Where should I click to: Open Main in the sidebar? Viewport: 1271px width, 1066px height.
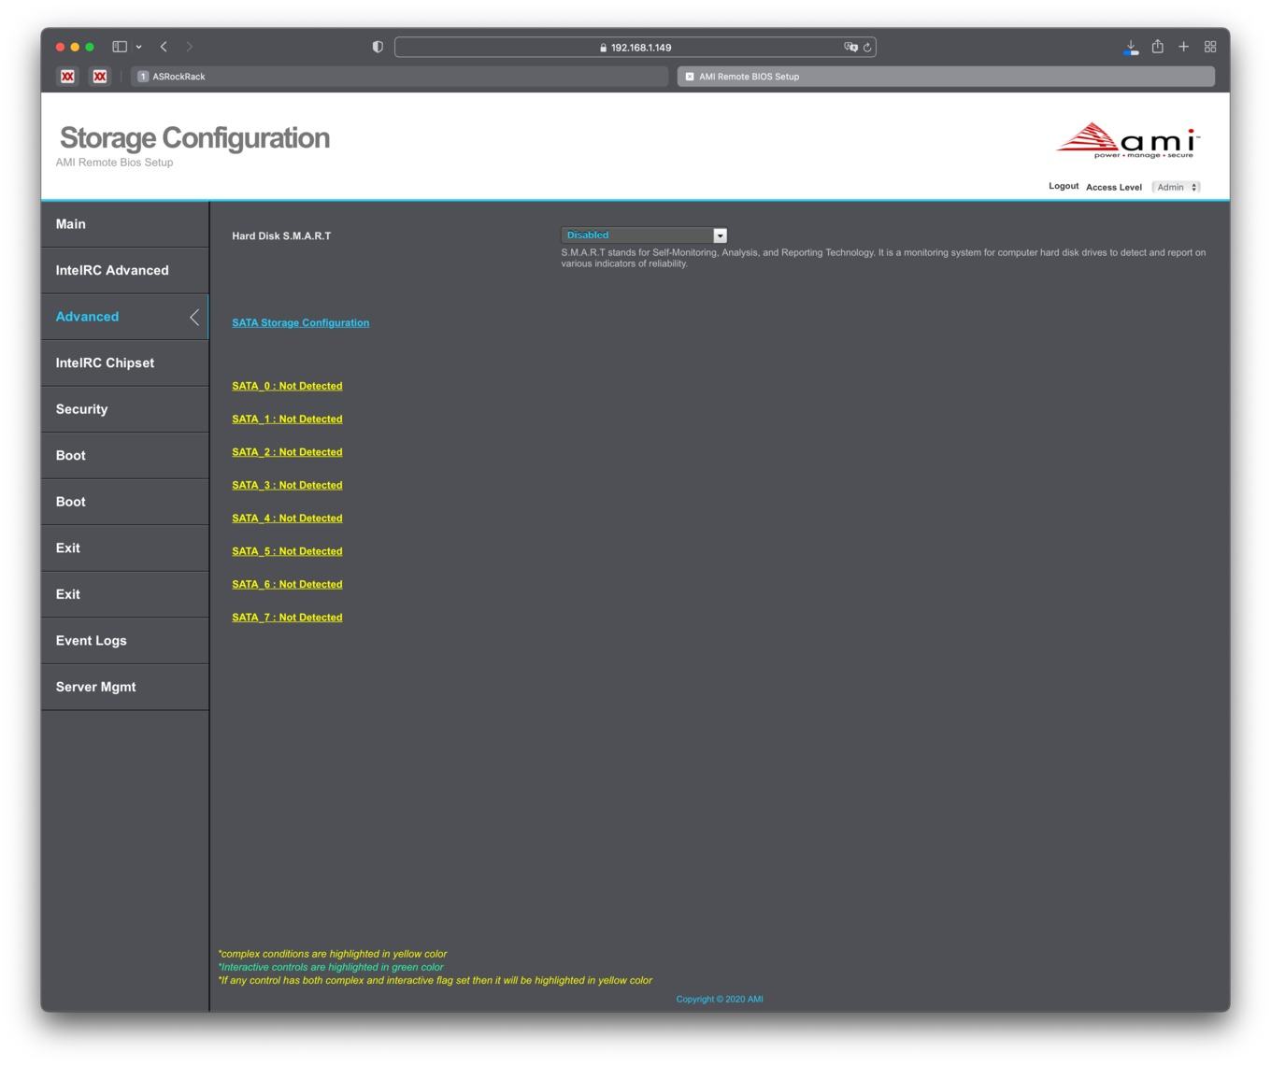[124, 224]
